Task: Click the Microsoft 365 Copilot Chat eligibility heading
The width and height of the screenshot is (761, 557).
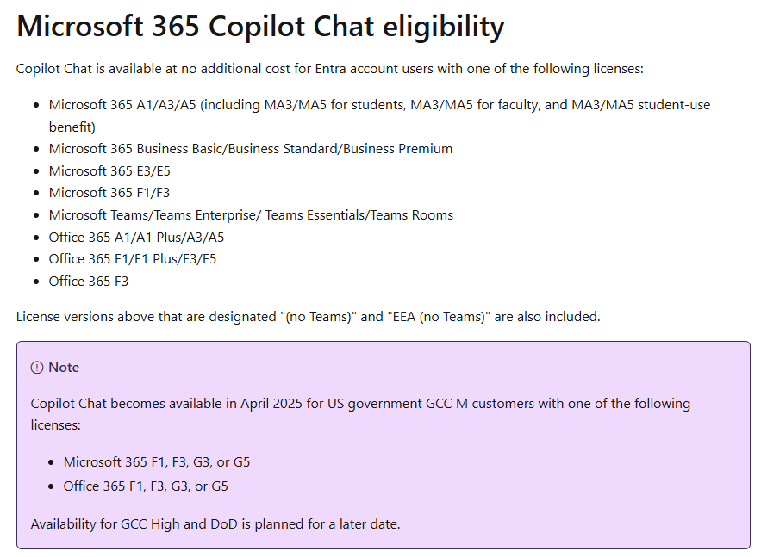Action: click(x=260, y=26)
